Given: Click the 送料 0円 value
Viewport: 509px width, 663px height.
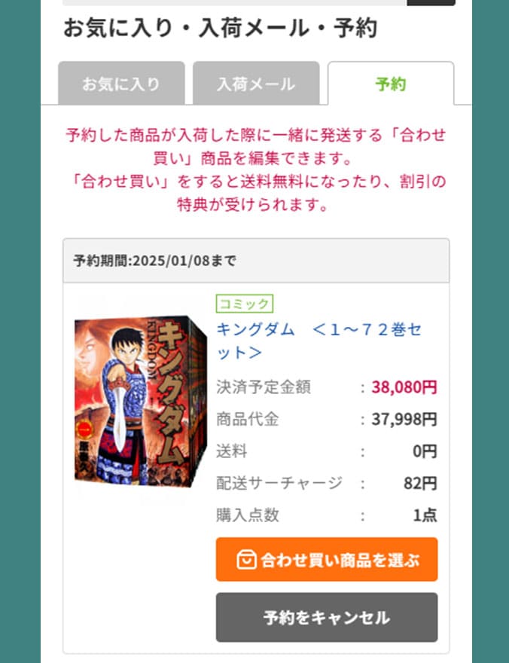Looking at the screenshot, I should click(425, 451).
